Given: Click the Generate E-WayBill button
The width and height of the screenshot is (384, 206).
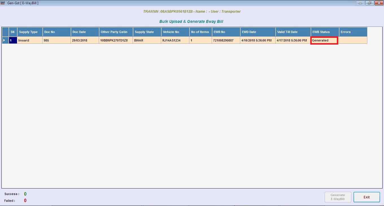Looking at the screenshot, I should tap(338, 197).
